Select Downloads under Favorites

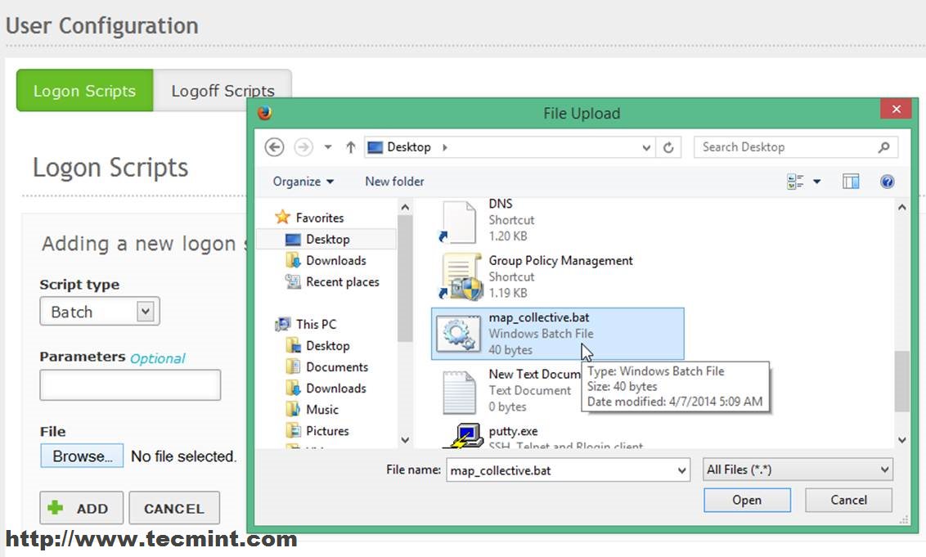[326, 260]
